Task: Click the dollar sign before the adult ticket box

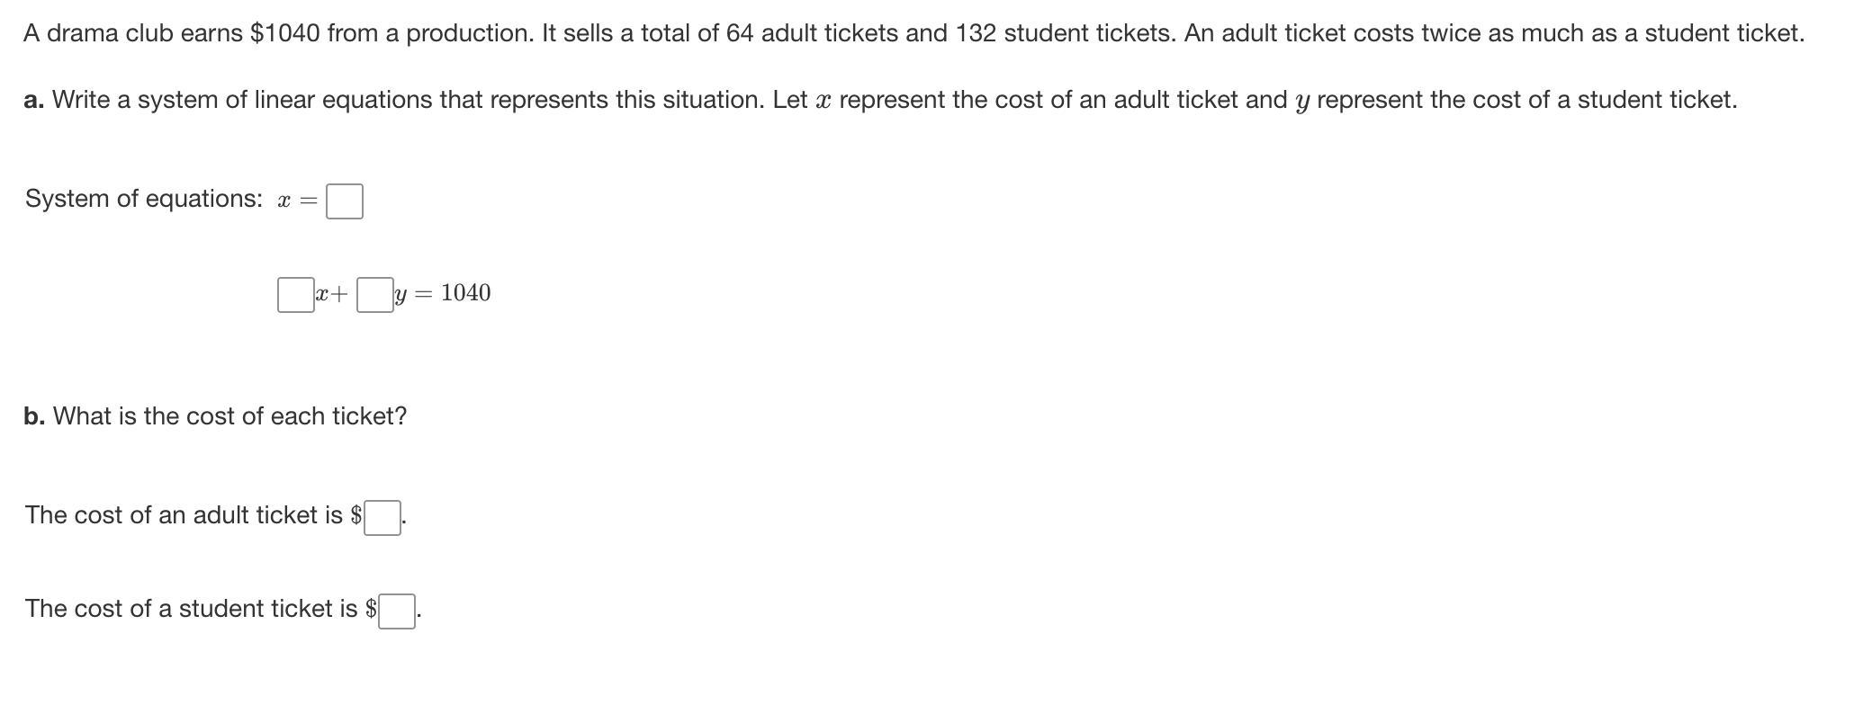Action: [x=356, y=515]
